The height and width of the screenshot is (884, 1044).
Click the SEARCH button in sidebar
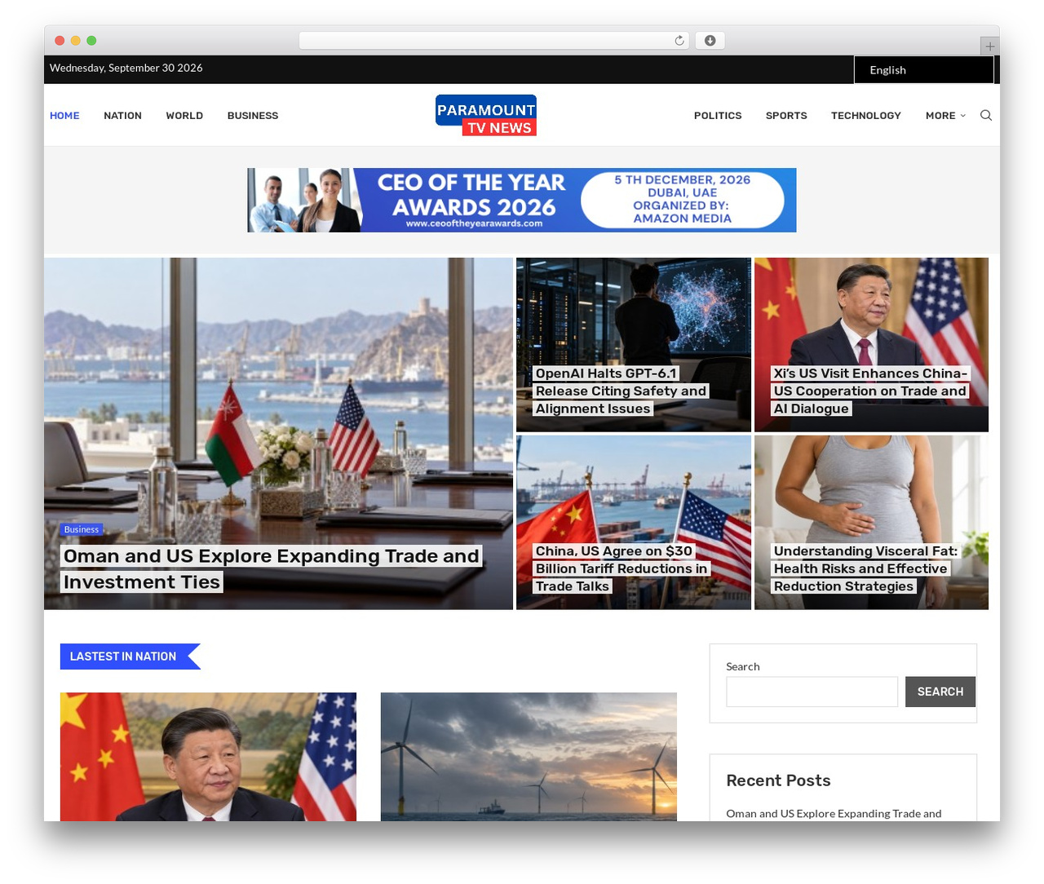point(940,692)
